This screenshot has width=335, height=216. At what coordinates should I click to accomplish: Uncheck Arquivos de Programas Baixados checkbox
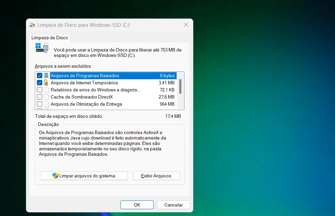point(40,75)
